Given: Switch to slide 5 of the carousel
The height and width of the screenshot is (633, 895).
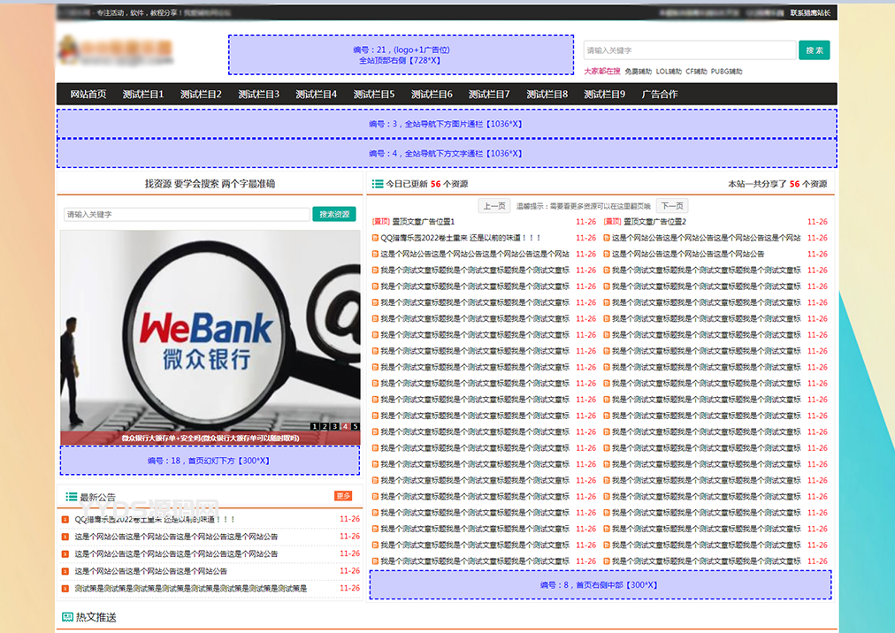Looking at the screenshot, I should point(356,426).
